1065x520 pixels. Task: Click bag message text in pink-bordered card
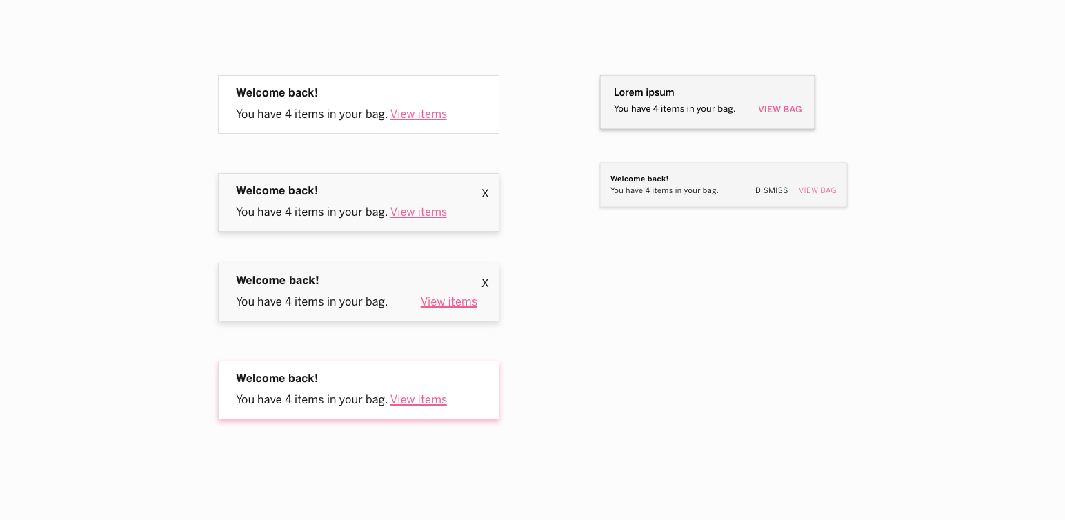[x=312, y=399]
